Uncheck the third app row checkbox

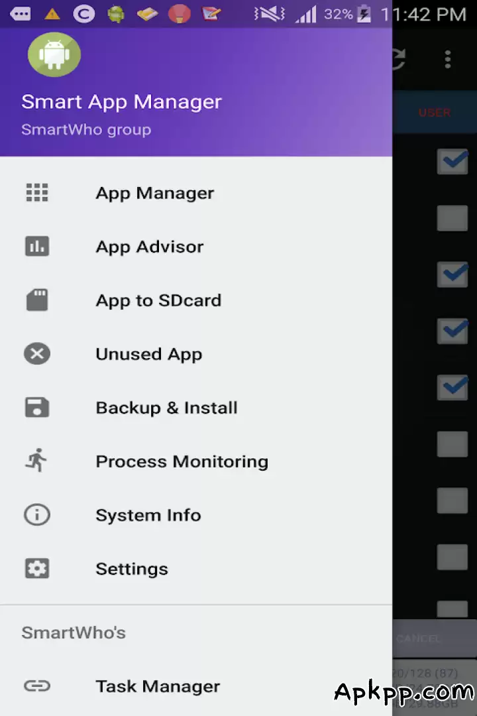coord(452,274)
